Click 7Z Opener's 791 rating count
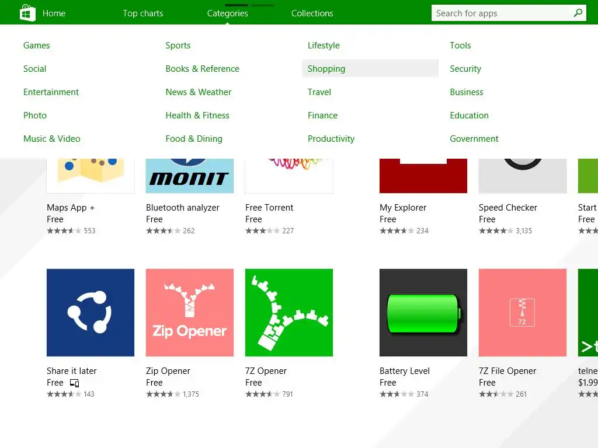The width and height of the screenshot is (598, 448). click(x=287, y=394)
